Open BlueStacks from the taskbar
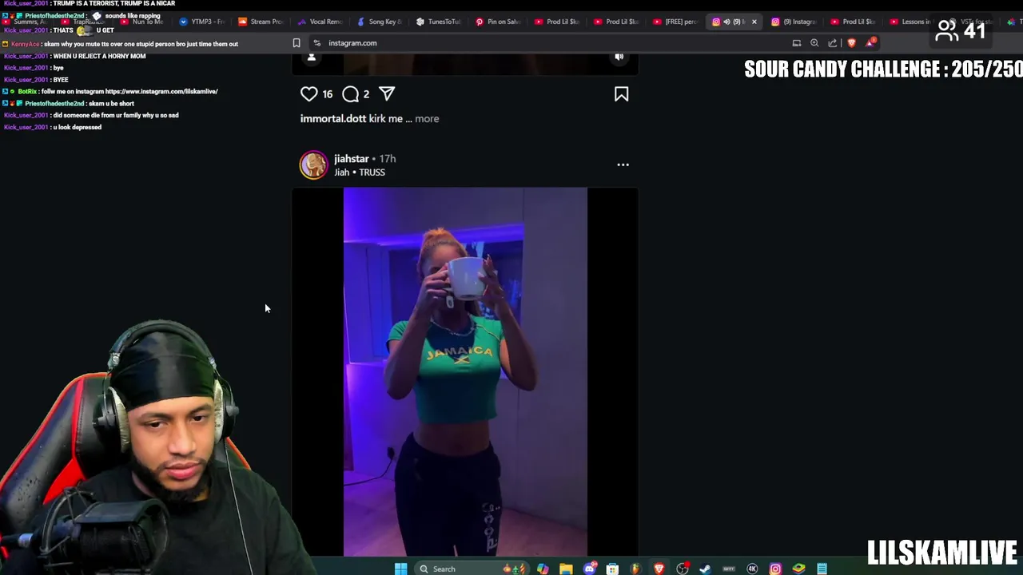 [798, 569]
